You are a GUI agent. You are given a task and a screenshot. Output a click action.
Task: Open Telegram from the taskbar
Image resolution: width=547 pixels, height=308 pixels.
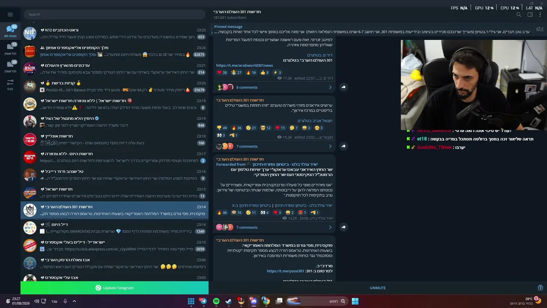203,301
